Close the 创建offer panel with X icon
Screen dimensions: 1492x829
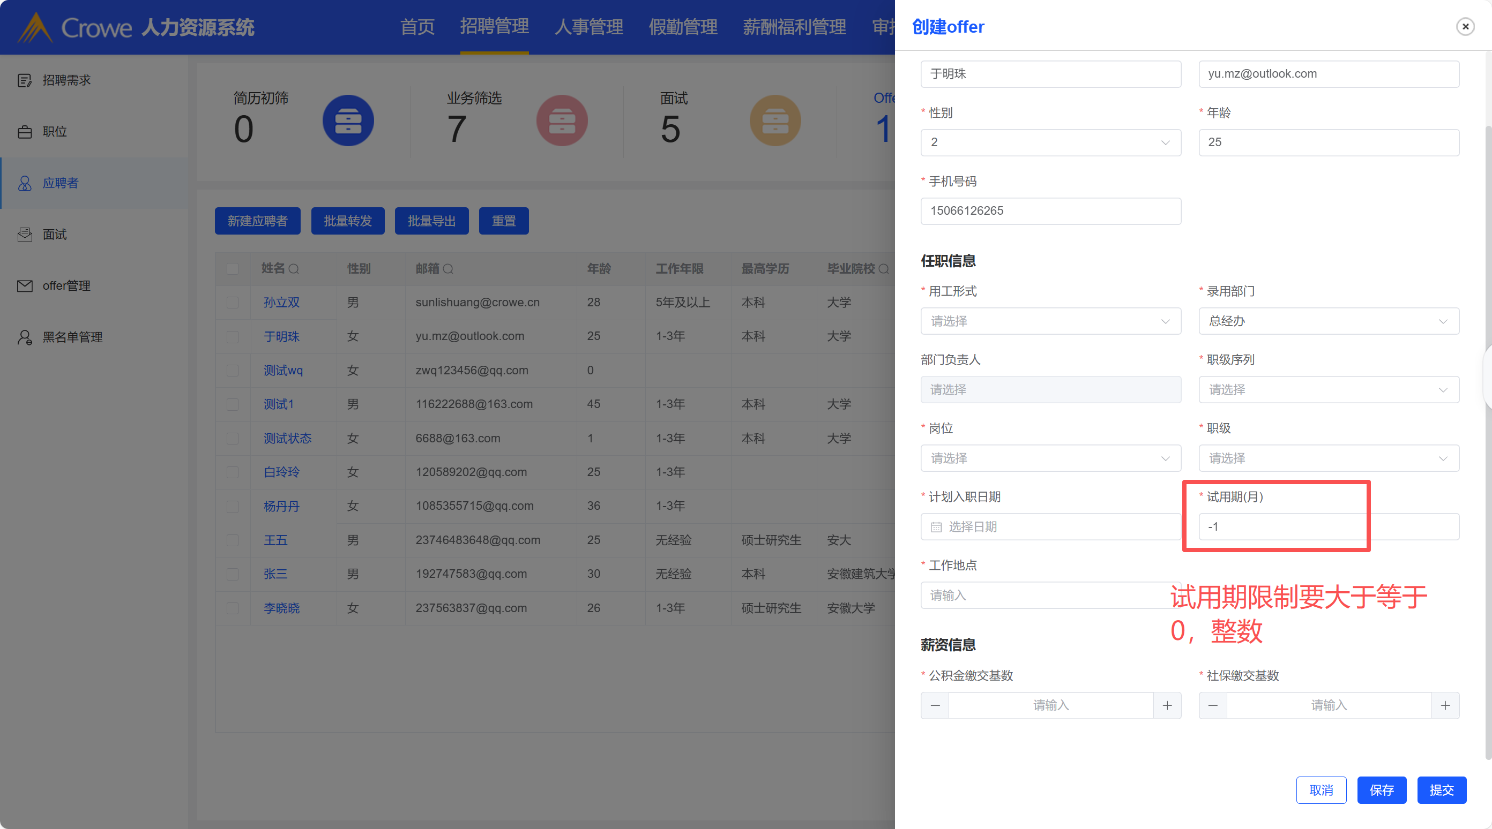pyautogui.click(x=1465, y=27)
